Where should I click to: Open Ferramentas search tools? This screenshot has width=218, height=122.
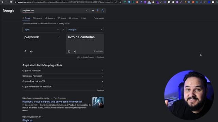coord(99,18)
